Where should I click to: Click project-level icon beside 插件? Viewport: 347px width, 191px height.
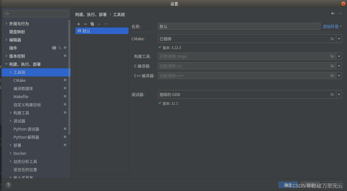[x=65, y=48]
